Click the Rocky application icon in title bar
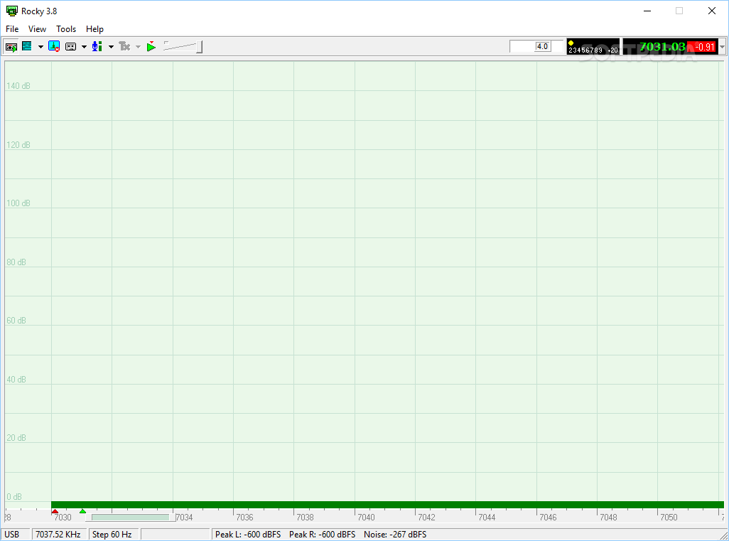 point(11,11)
